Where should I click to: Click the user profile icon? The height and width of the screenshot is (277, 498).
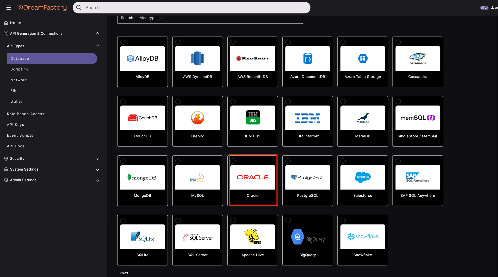coord(492,8)
